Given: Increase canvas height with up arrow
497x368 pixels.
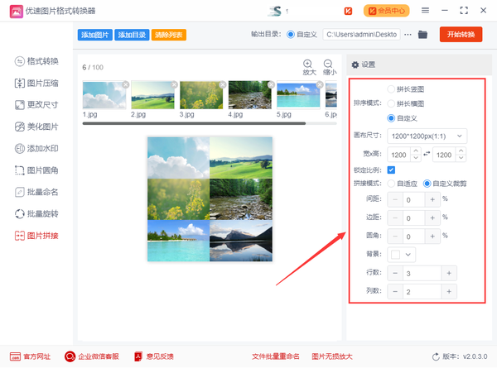Looking at the screenshot, I should tap(461, 151).
